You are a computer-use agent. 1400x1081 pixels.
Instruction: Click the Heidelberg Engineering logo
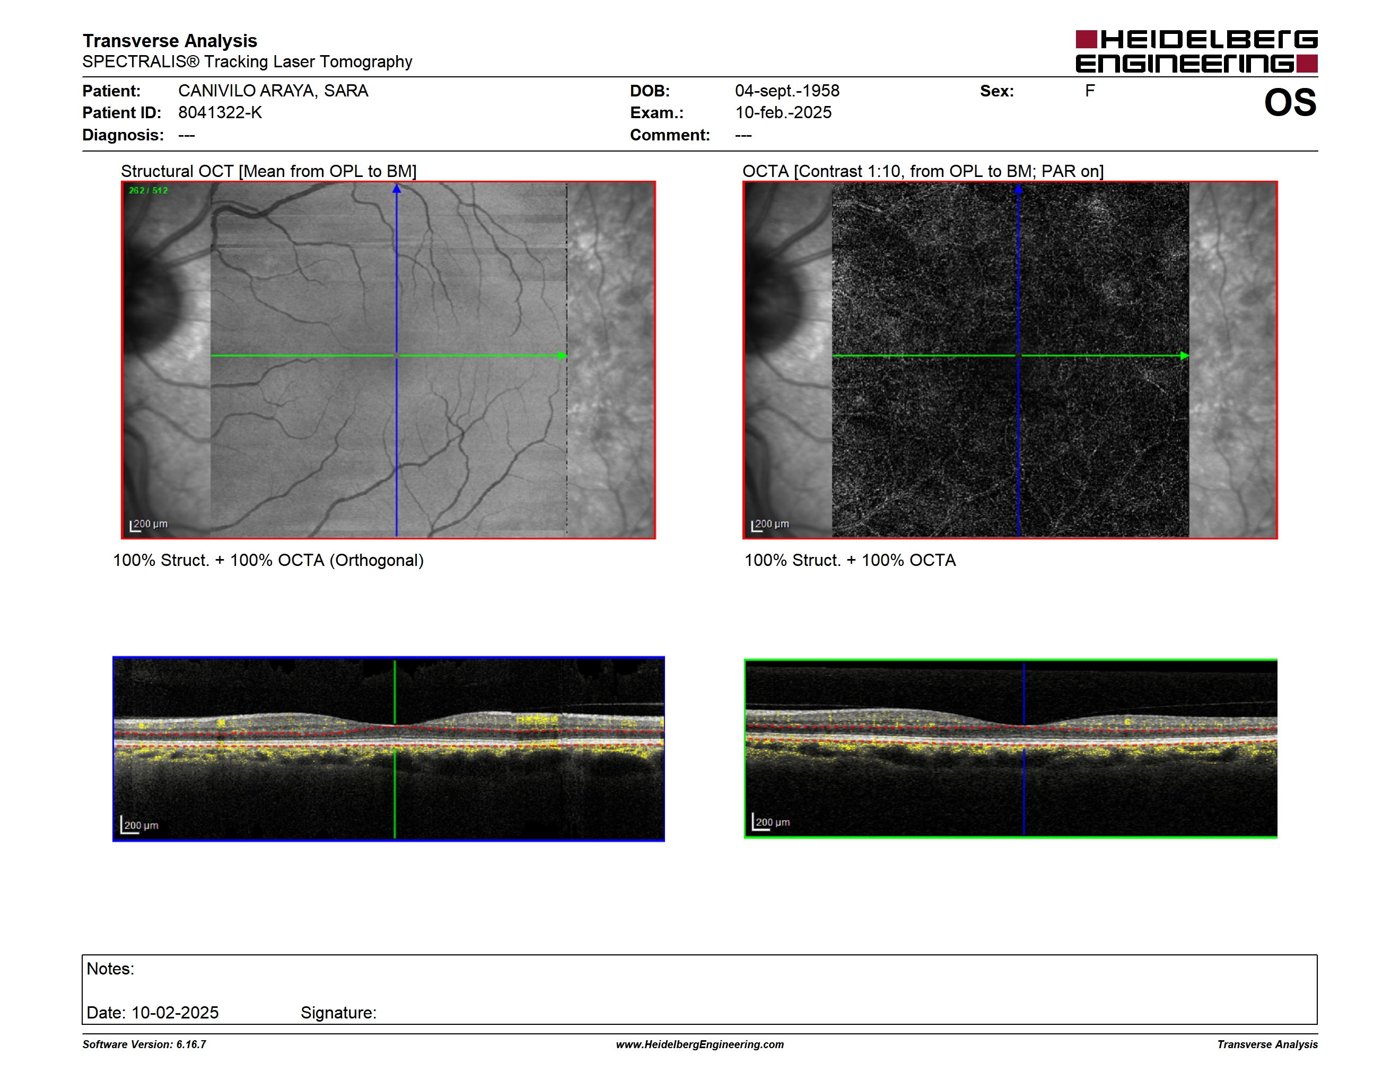[x=1196, y=51]
